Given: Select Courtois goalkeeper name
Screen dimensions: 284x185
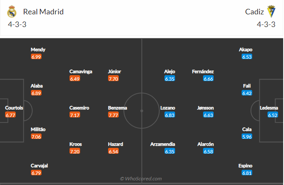Looking at the screenshot, I should click(x=14, y=108).
